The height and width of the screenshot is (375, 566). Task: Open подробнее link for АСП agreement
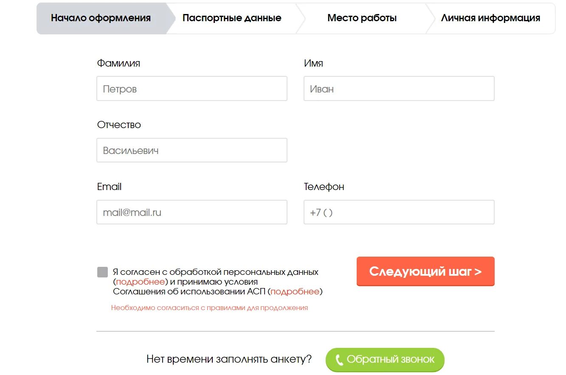[x=295, y=291]
